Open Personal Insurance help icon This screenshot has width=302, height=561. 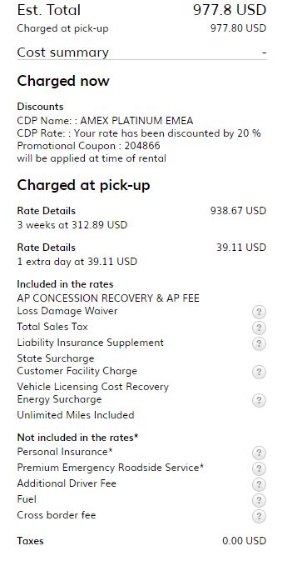click(259, 453)
